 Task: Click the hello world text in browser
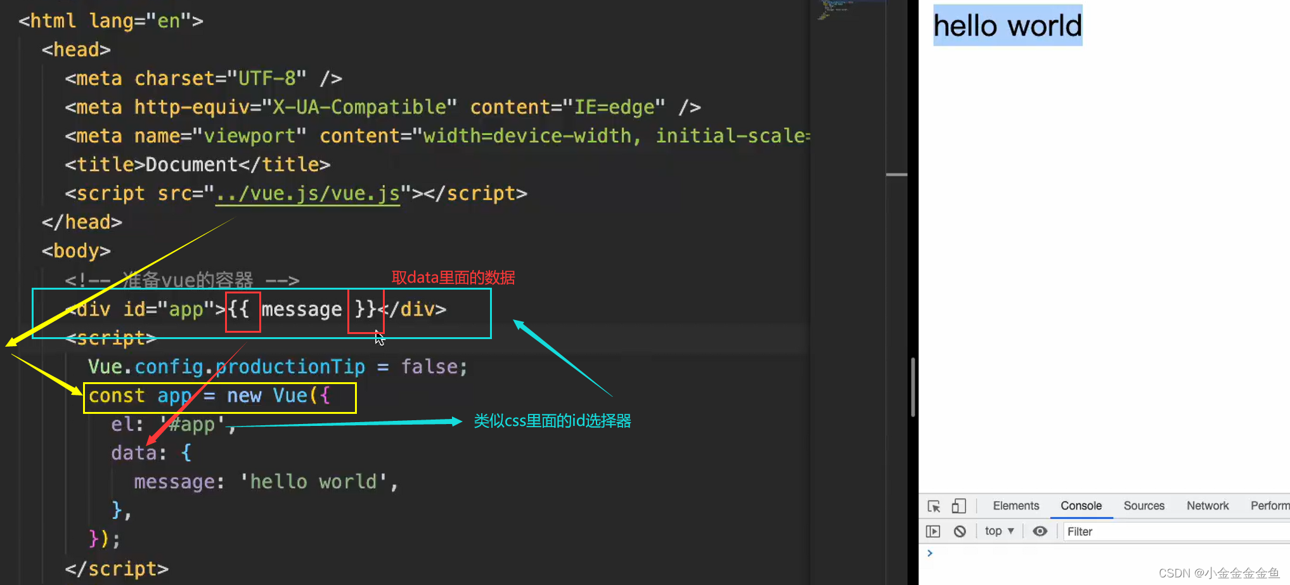pyautogui.click(x=1008, y=26)
